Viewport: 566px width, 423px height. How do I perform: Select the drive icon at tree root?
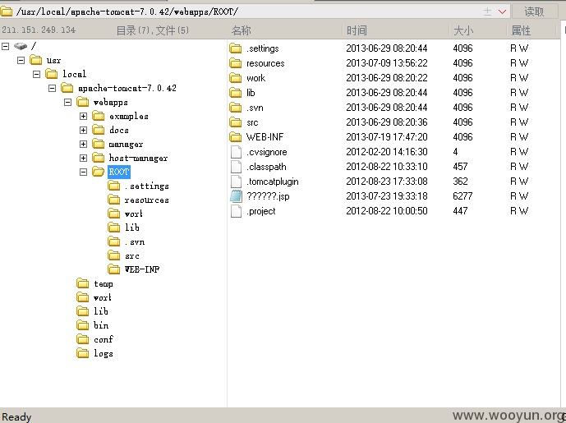pyautogui.click(x=21, y=46)
